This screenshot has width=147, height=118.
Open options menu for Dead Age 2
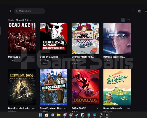[33, 57]
